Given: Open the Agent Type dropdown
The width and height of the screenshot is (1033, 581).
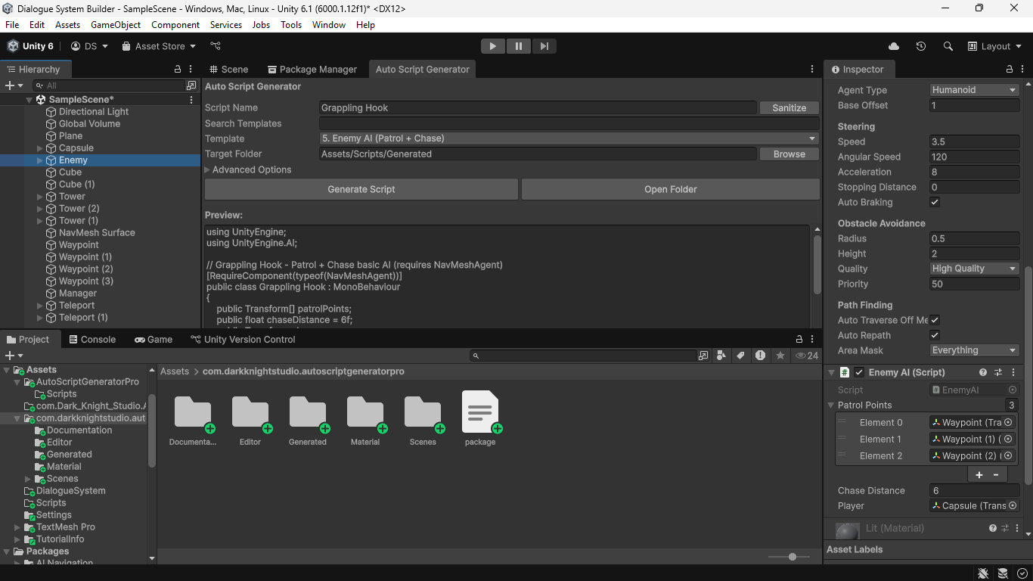Looking at the screenshot, I should point(975,90).
